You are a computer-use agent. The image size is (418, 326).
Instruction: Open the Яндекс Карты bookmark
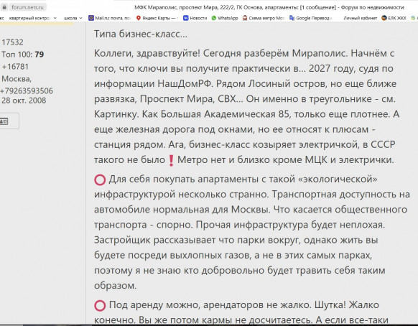tap(157, 18)
